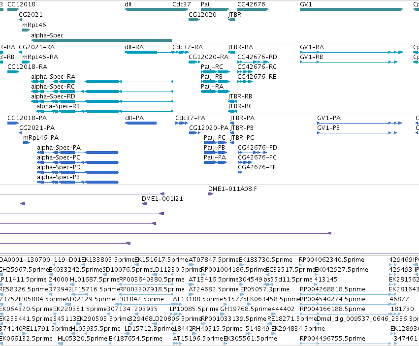Select the dlt gene label in top track
Viewport: 419px width, 346px height.
128,4
